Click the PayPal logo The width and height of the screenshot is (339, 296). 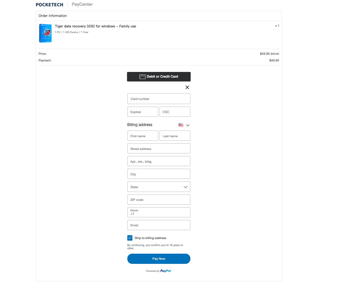[x=166, y=271]
